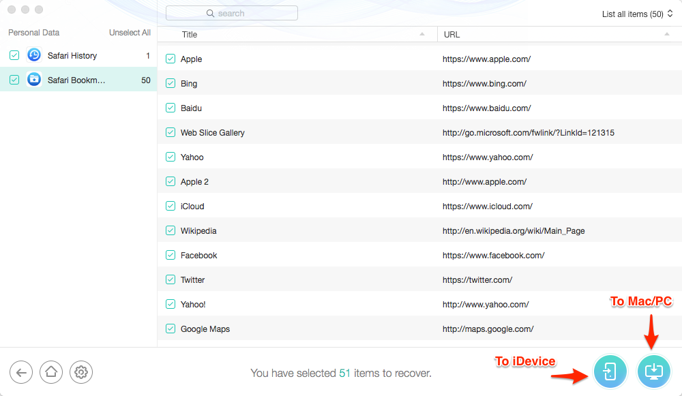Uncheck the Google Maps bookmark checkbox
Screen dimensions: 682x396
click(170, 329)
